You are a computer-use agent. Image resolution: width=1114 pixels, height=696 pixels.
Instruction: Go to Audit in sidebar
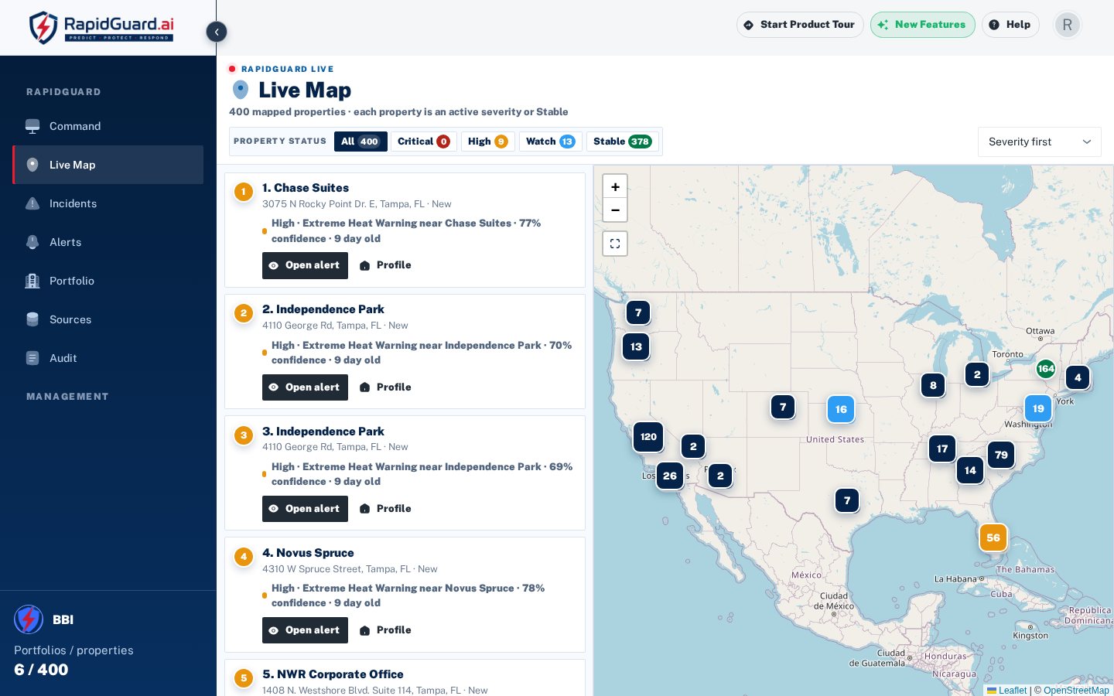point(108,358)
